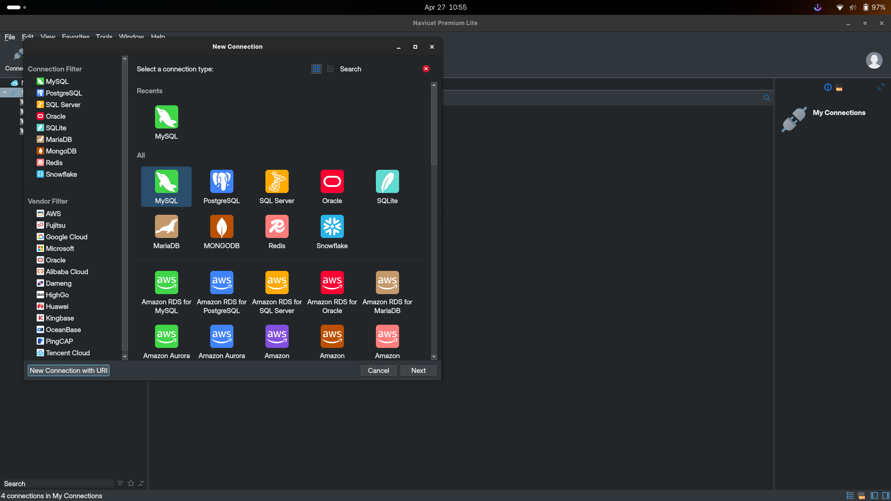Open navigation filter options icon
891x501 pixels.
[120, 483]
